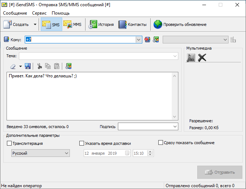Click the Создать toolbar button
Viewport: 246px width, 189px height.
pyautogui.click(x=16, y=24)
